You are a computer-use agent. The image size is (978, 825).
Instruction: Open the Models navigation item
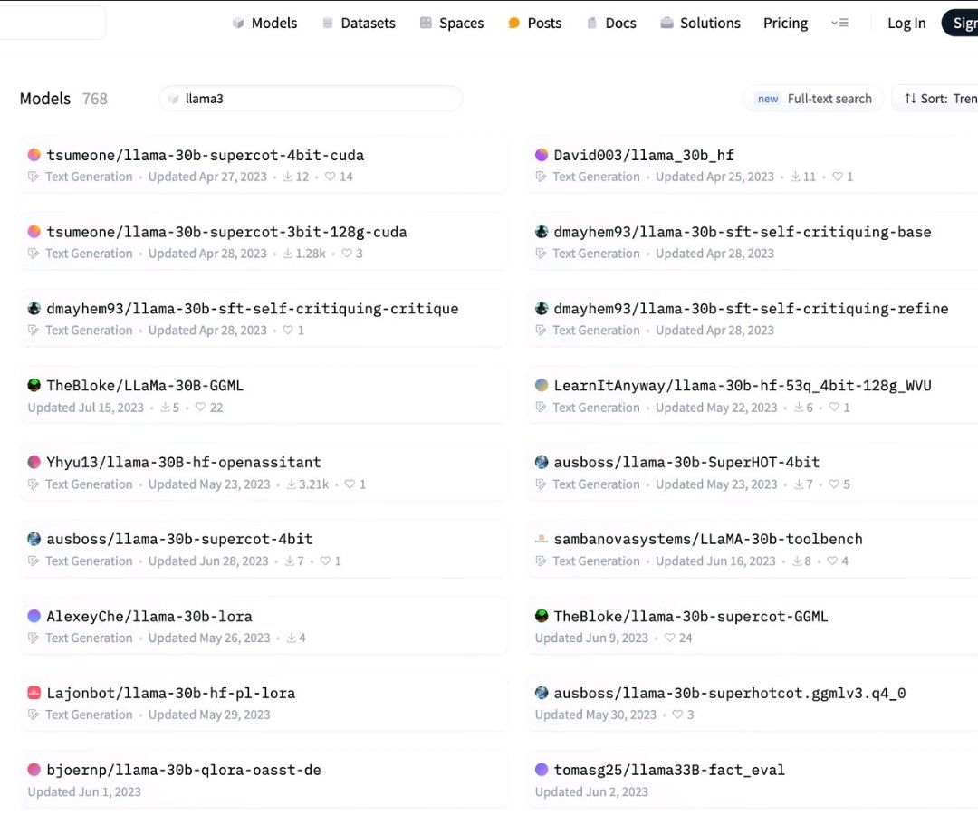[x=264, y=23]
